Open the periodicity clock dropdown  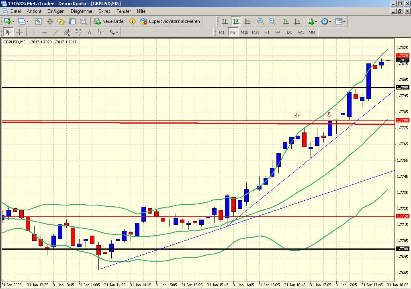pyautogui.click(x=330, y=21)
